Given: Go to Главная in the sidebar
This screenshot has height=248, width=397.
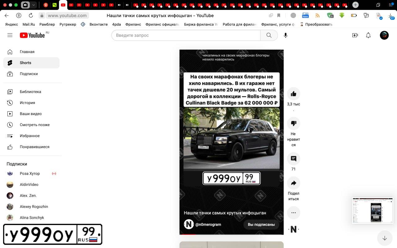Looking at the screenshot, I should point(31,52).
